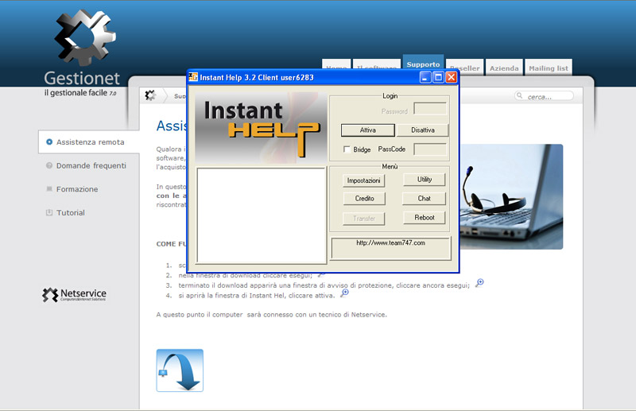Click the search magnifier icon in cerca field
Image resolution: width=636 pixels, height=411 pixels.
[x=519, y=95]
